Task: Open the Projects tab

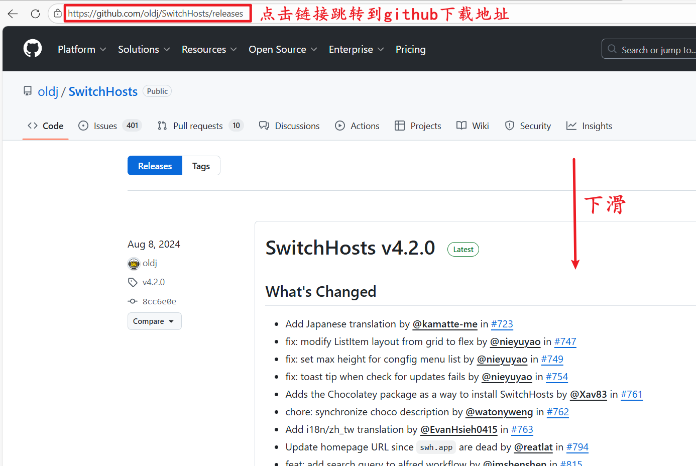Action: tap(418, 126)
